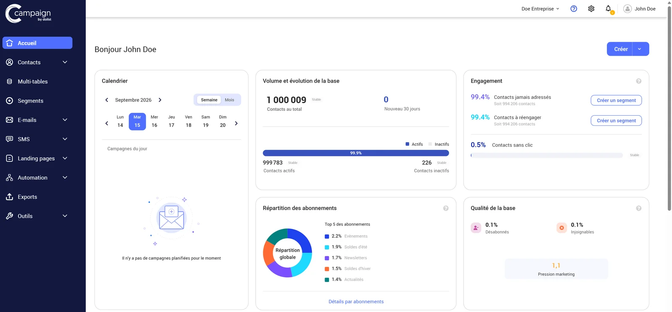The width and height of the screenshot is (672, 312).
Task: Select Ven 18 in the calendar
Action: click(189, 121)
